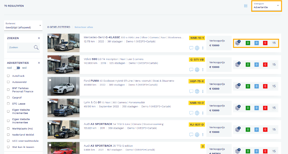The width and height of the screenshot is (288, 154).
Task: Click advertisement globe badge in Volvo S90 row
Action: pos(238,64)
